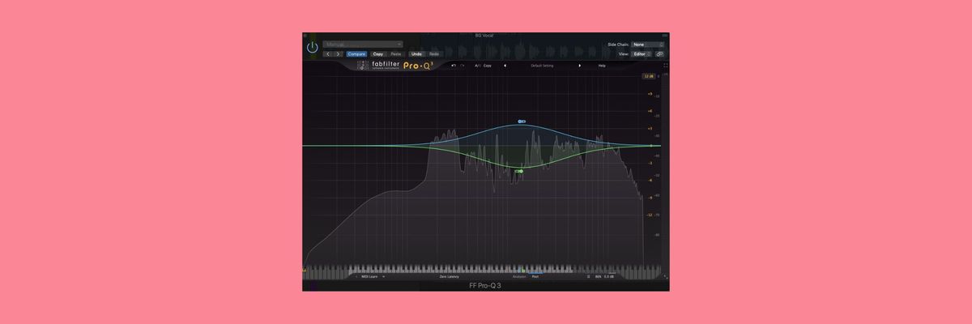Click the Undo button in plugin header
Image resolution: width=972 pixels, height=324 pixels.
416,54
